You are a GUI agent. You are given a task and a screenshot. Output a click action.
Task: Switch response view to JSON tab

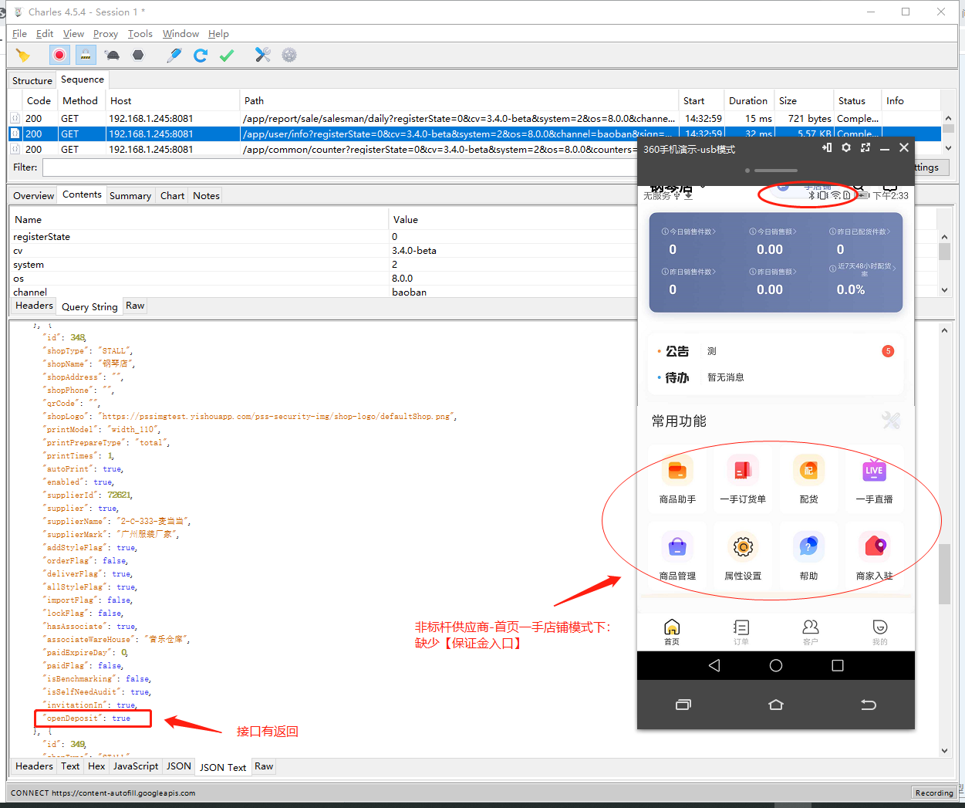tap(179, 766)
